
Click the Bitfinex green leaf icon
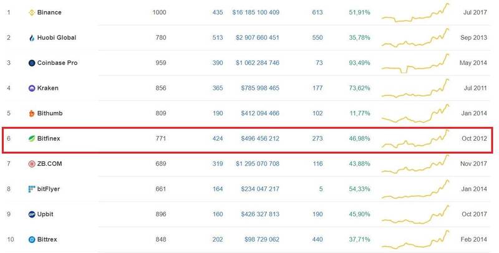point(32,138)
